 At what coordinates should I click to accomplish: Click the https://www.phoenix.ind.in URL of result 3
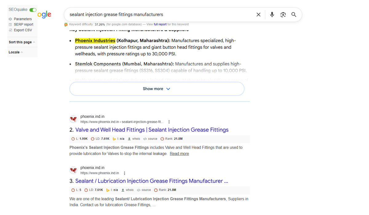click(100, 173)
